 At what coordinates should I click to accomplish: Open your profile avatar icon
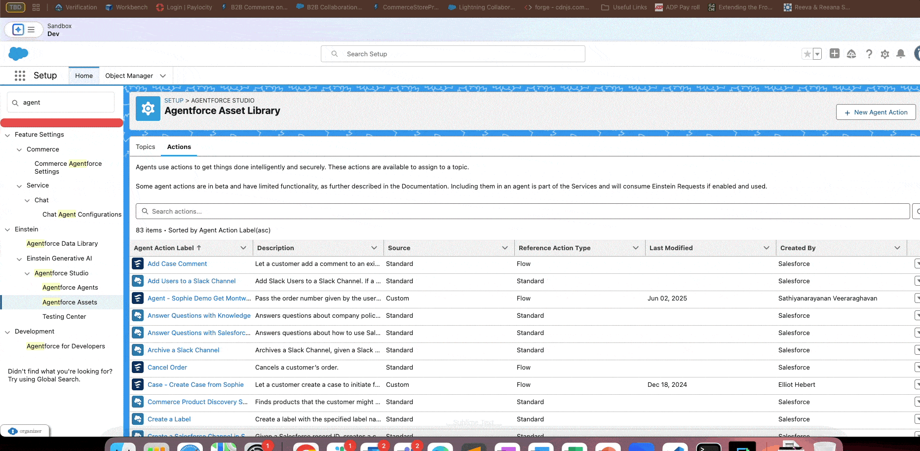pos(917,54)
